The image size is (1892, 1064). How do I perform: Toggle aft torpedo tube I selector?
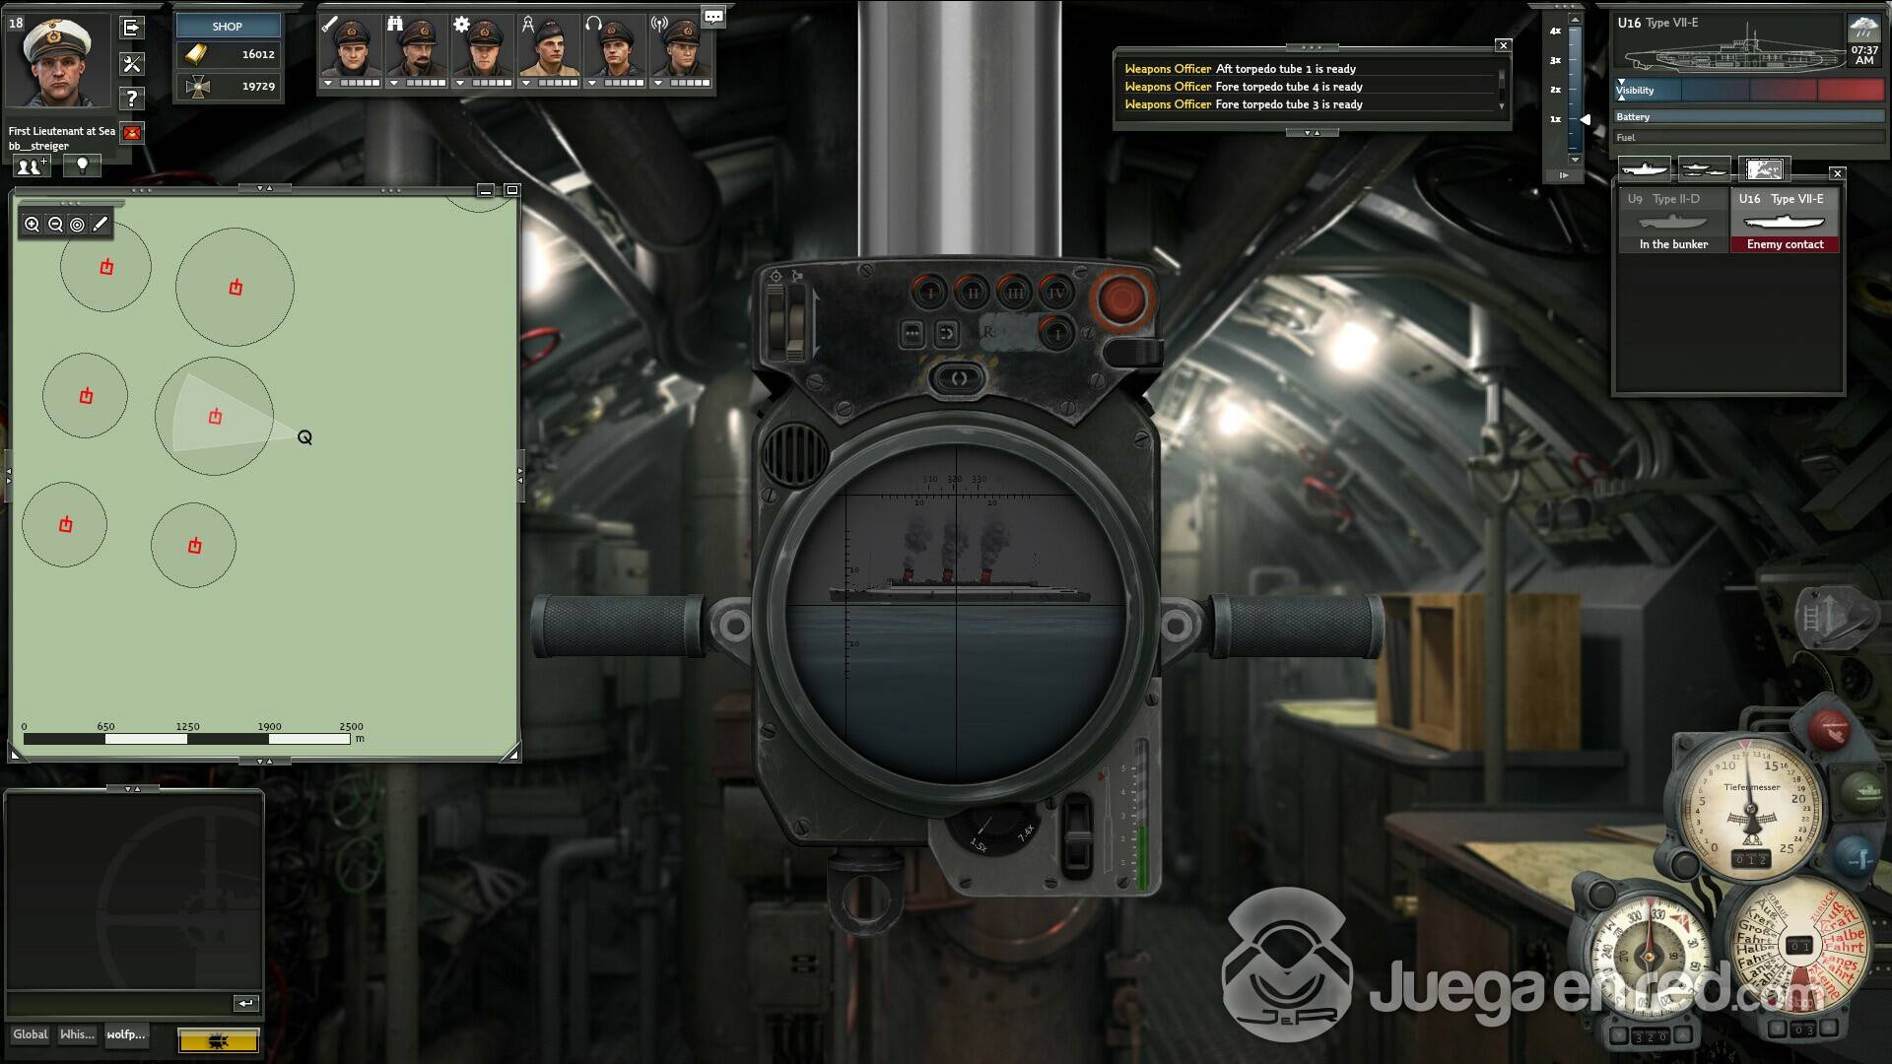click(x=1056, y=333)
